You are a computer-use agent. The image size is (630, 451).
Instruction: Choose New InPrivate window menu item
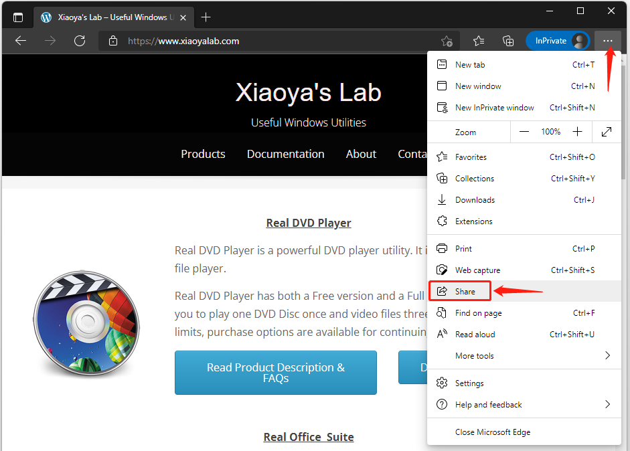pos(494,108)
